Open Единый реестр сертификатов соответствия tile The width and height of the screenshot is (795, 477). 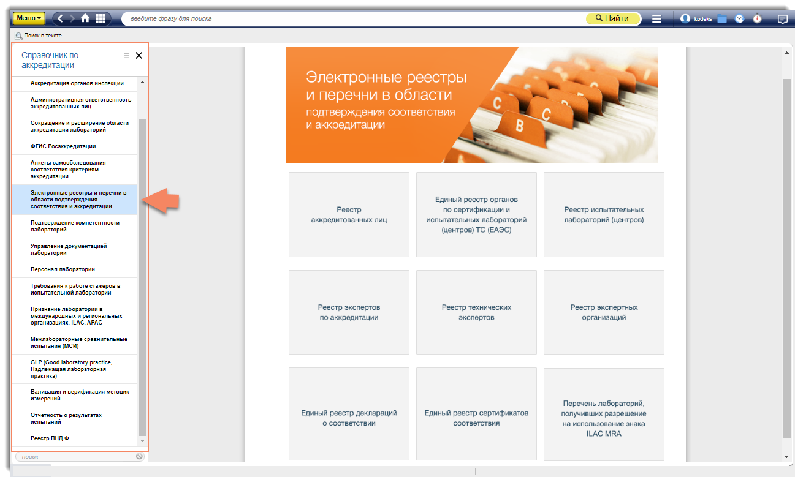pyautogui.click(x=476, y=414)
